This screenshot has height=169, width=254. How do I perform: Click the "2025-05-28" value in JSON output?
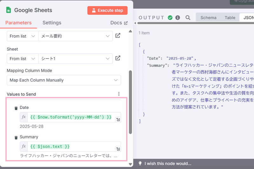point(180,58)
